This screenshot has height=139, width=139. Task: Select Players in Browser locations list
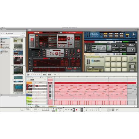[x=4, y=42]
